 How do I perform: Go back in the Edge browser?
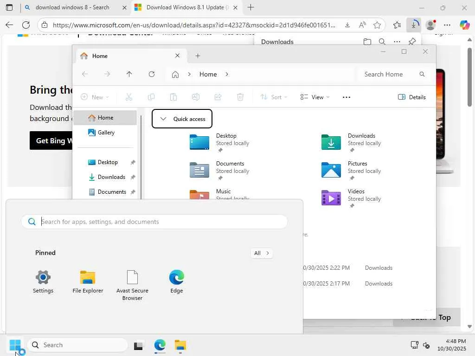point(9,25)
